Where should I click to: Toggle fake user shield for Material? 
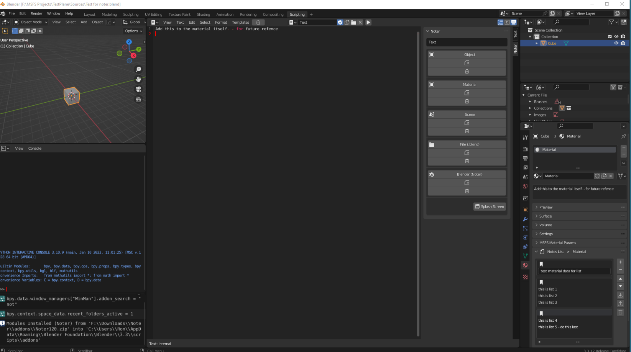pyautogui.click(x=597, y=176)
